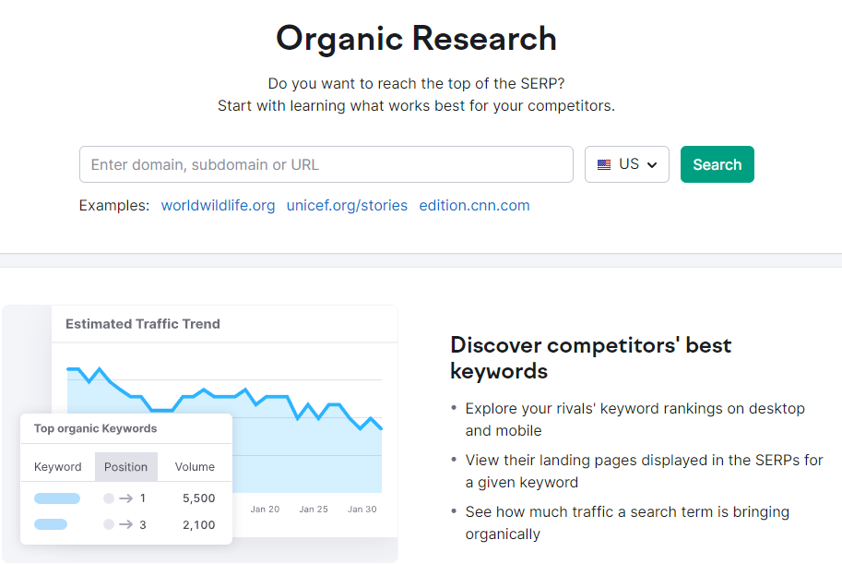
Task: Click the Volume column header
Action: pyautogui.click(x=195, y=467)
